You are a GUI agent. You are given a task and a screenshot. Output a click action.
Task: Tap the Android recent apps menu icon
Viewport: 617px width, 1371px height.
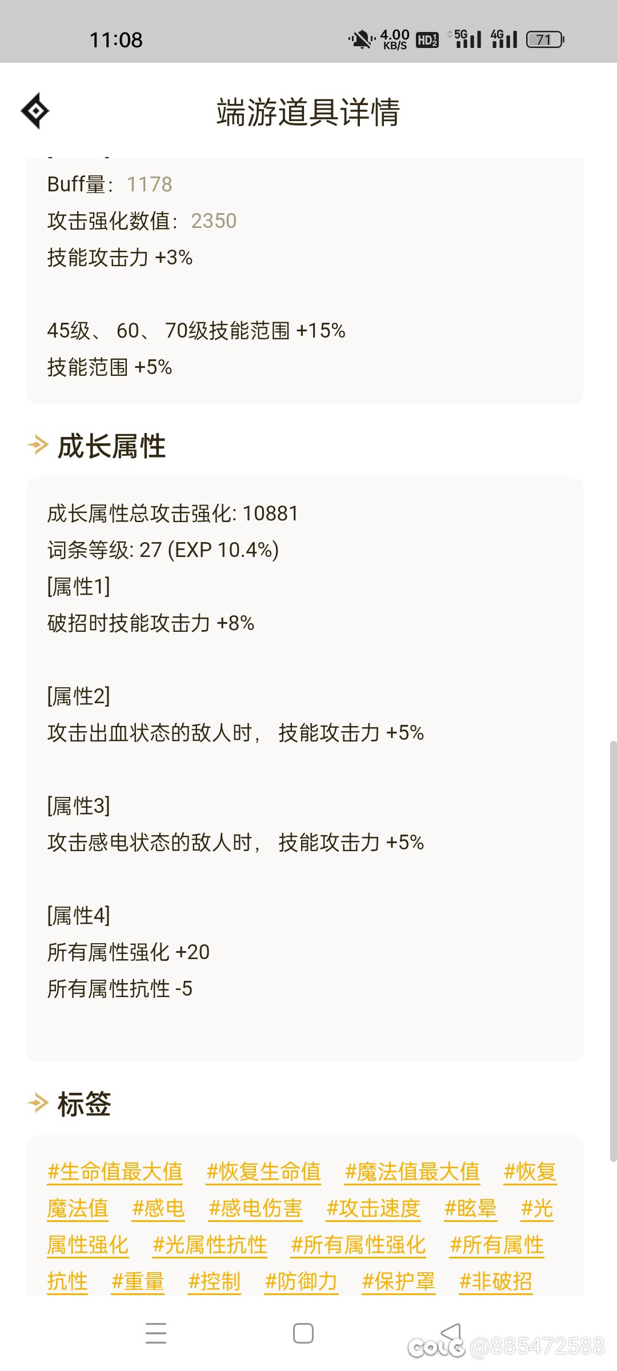coord(156,1333)
